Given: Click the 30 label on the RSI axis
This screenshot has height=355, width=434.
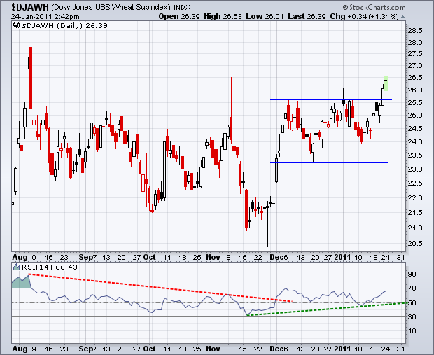Looking at the screenshot, I should click(412, 316).
